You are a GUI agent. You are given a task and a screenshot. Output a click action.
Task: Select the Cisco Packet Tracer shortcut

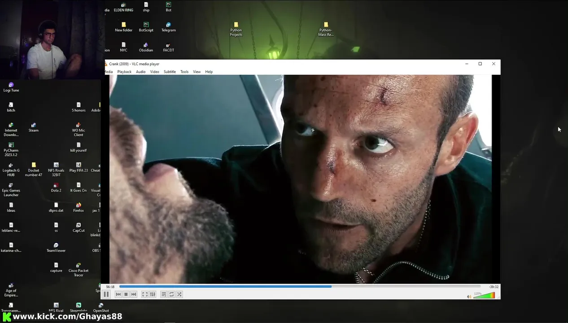pos(79,270)
